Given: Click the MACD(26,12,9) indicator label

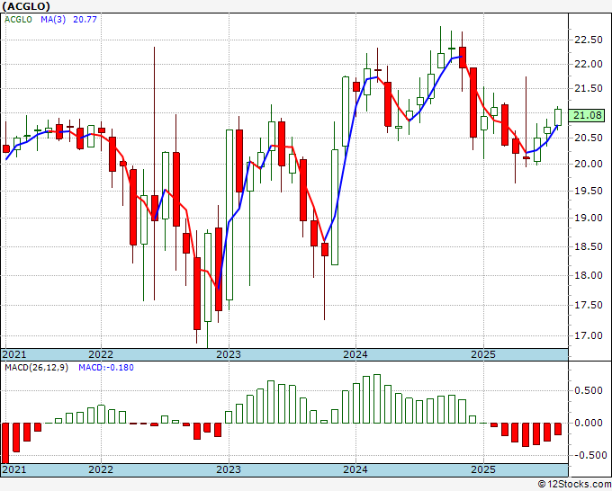Looking at the screenshot, I should click(36, 368).
